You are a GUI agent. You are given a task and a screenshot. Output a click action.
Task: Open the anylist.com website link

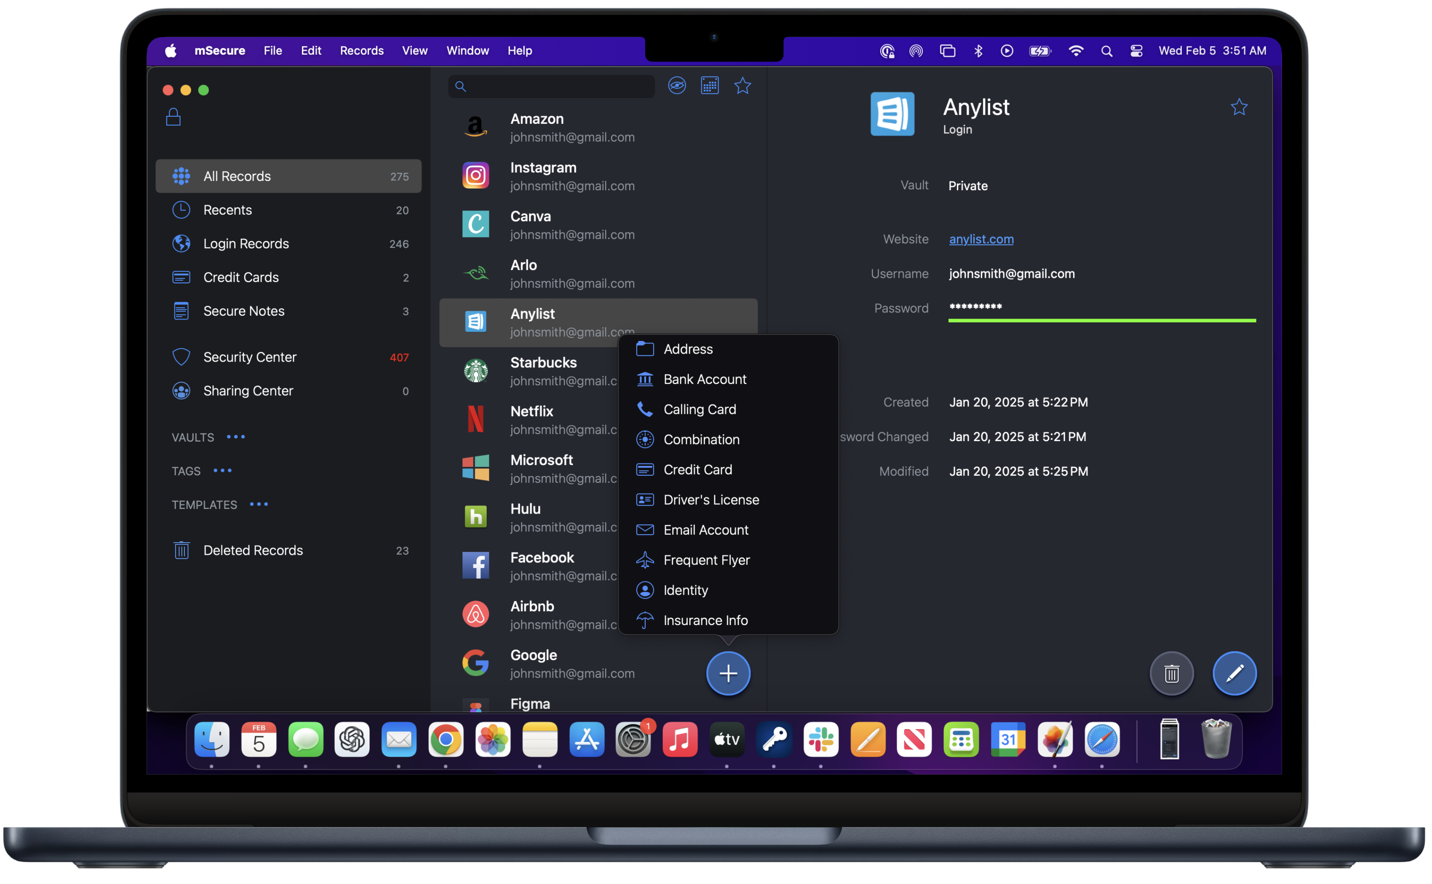click(x=981, y=239)
